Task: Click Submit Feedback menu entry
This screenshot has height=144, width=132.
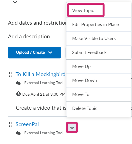Action: click(99, 52)
